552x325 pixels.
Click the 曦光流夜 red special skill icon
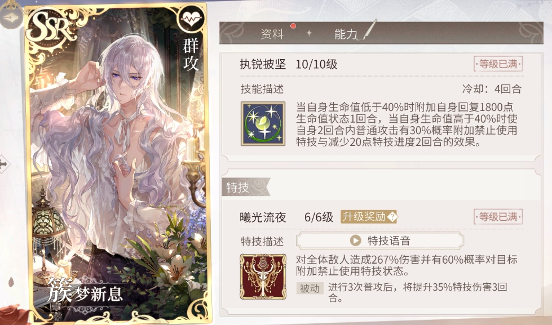[263, 277]
